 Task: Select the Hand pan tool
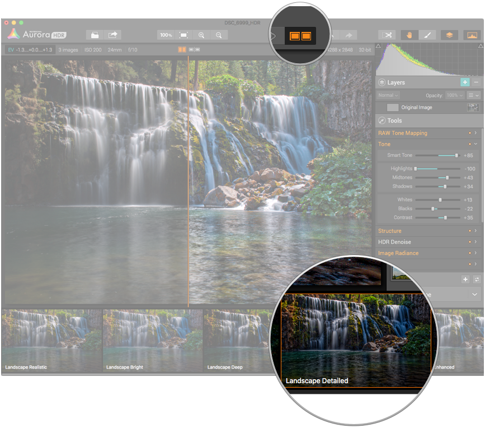click(x=409, y=35)
